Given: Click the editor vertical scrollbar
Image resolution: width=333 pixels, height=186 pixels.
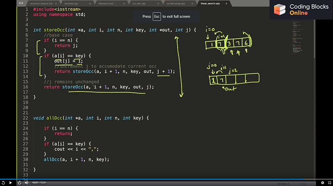Looking at the screenshot, I should (315, 39).
